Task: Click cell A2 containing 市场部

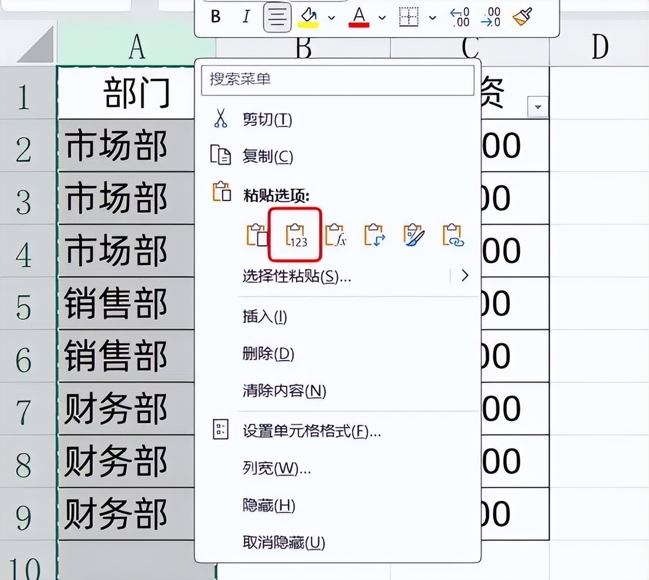Action: [127, 146]
